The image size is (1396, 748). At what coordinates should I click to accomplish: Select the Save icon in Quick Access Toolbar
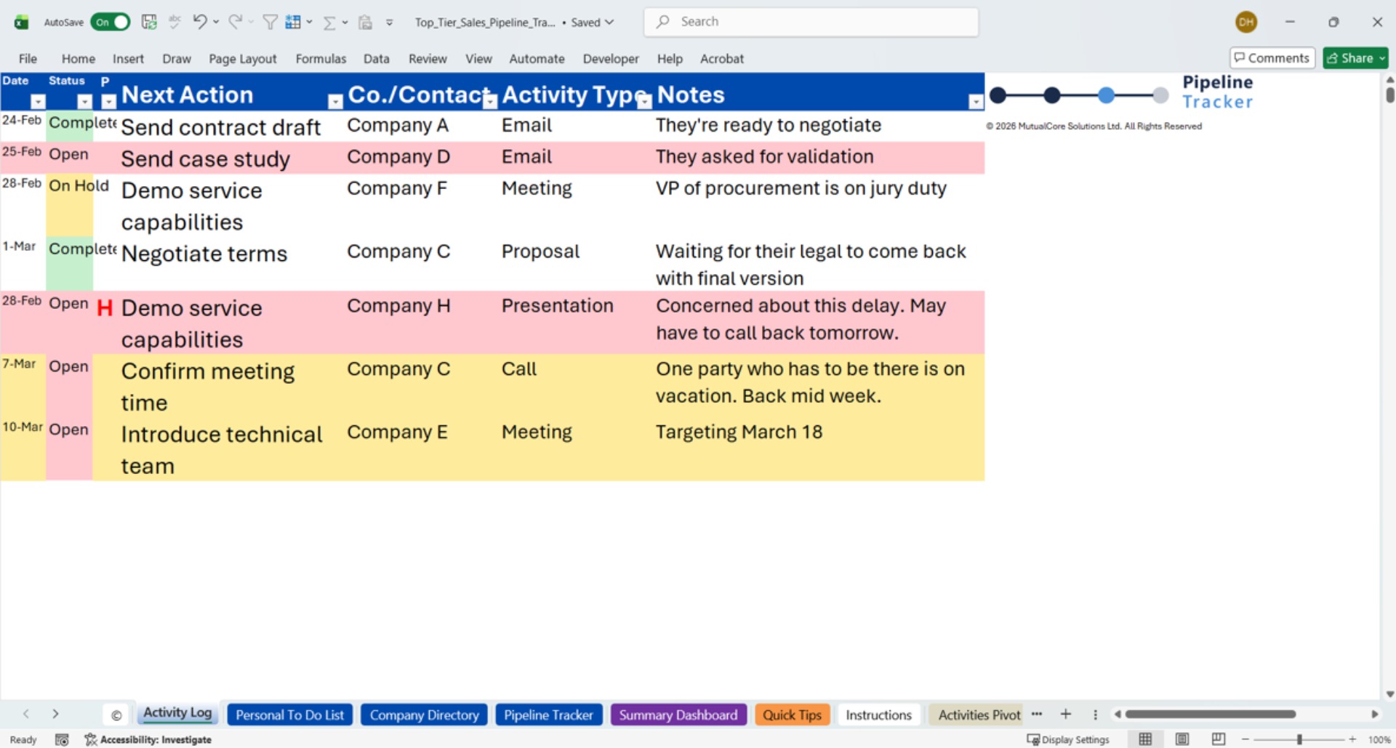(149, 22)
